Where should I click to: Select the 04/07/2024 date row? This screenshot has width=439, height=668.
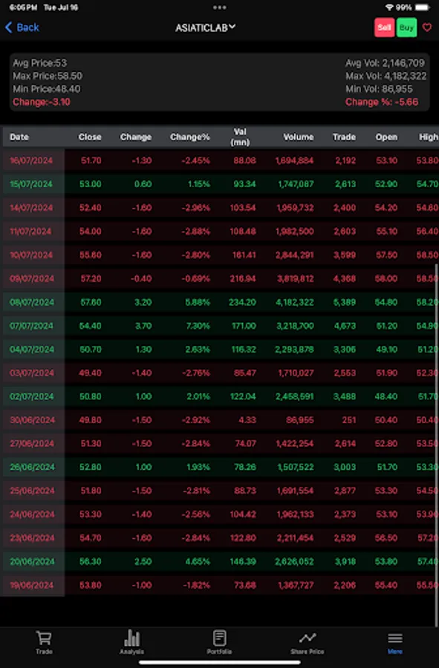220,350
